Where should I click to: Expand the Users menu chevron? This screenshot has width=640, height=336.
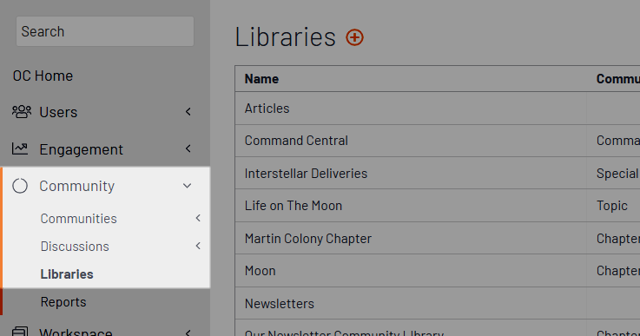(x=188, y=111)
